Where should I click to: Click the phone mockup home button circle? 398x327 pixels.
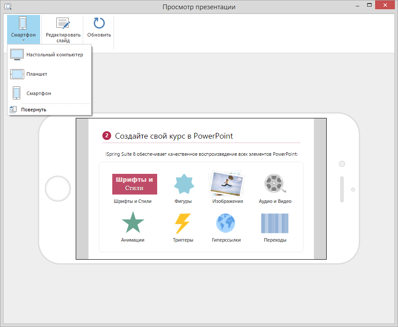tap(58, 188)
